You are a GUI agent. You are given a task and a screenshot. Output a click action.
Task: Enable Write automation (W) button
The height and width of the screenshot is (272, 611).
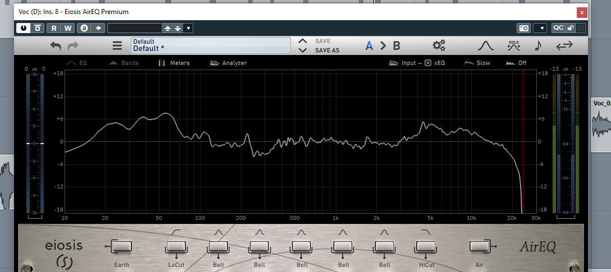pos(68,28)
